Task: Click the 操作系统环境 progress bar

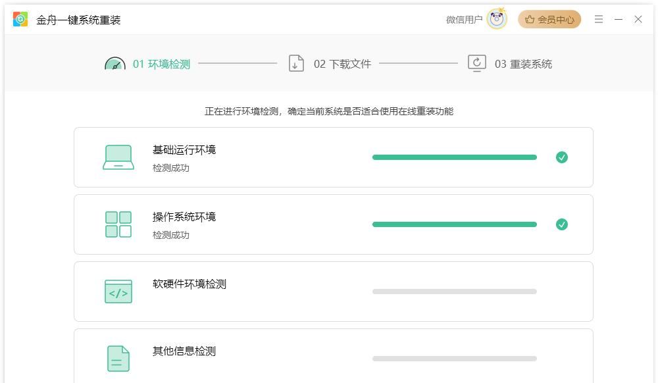Action: click(454, 224)
